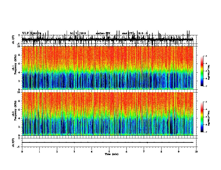The height and width of the screenshot is (170, 221).
Task: Click inside the ch.1 spectrogram plot
Action: coord(108,68)
